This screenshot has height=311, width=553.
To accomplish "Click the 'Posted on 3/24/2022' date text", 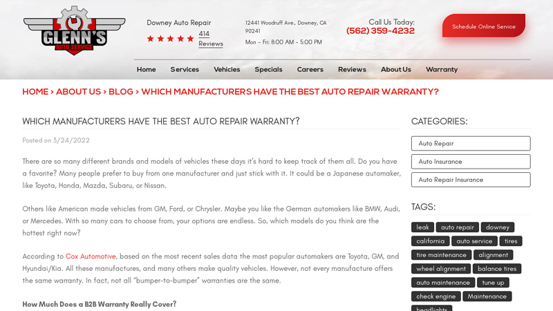I will [x=56, y=140].
